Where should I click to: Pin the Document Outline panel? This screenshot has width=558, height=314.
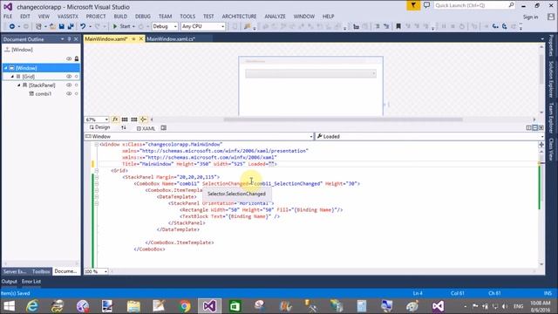click(x=69, y=39)
